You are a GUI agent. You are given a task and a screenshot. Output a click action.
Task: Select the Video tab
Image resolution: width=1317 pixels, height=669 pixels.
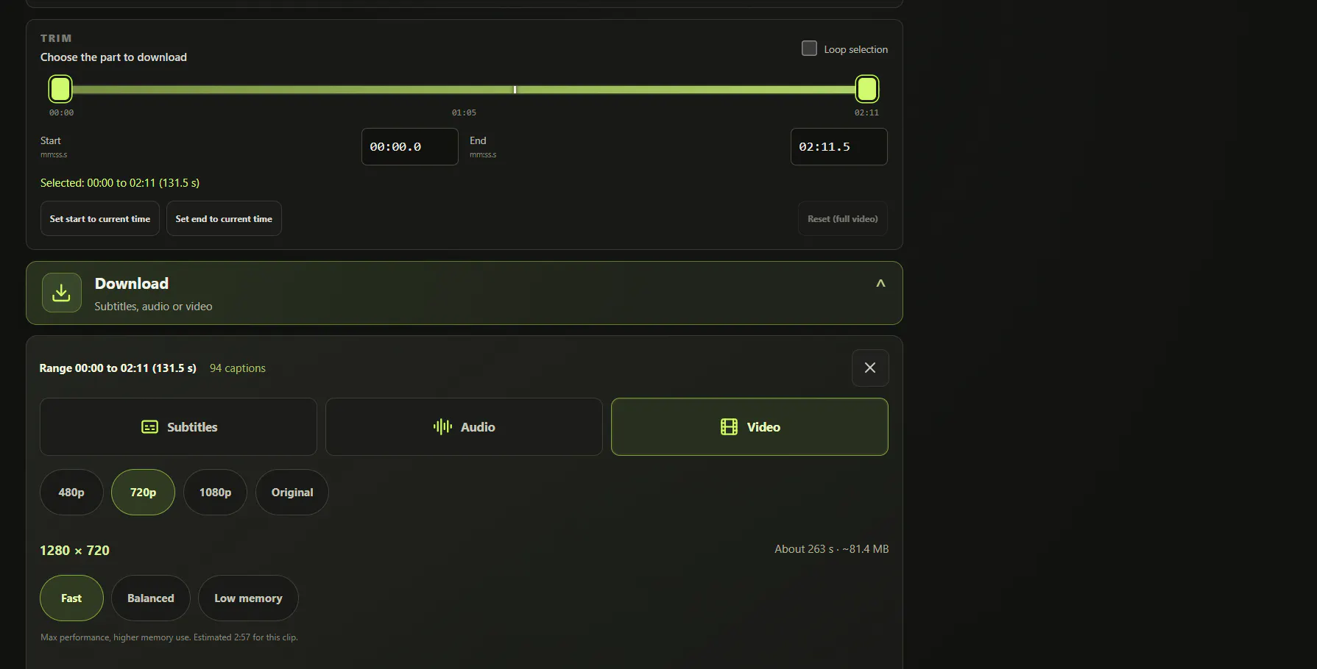(x=749, y=427)
